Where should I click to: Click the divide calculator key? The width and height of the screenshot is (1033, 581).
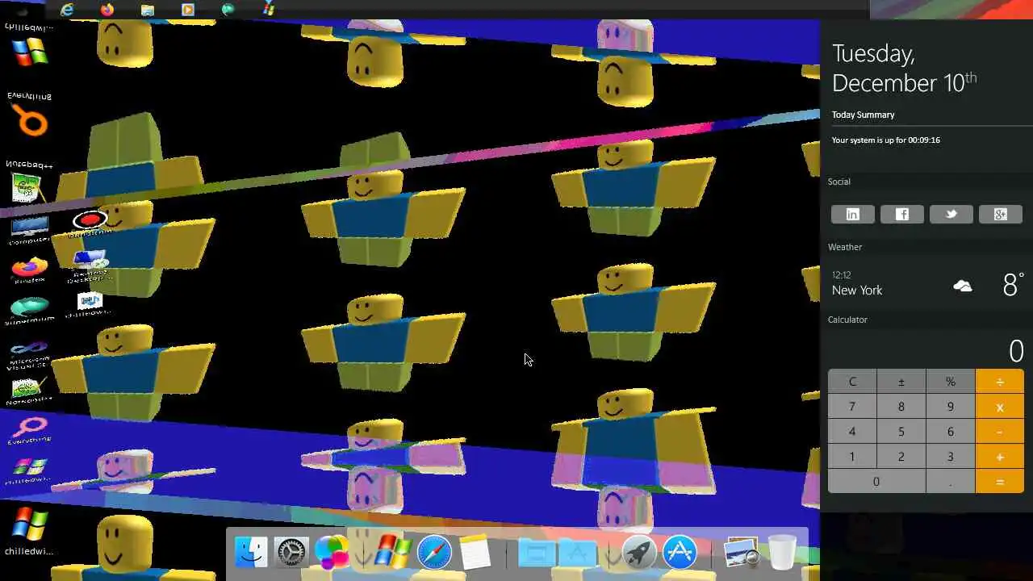(1000, 382)
